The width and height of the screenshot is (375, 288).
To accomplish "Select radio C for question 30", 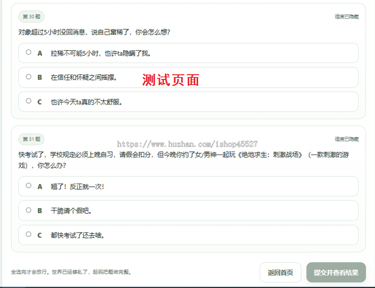I will click(x=28, y=101).
